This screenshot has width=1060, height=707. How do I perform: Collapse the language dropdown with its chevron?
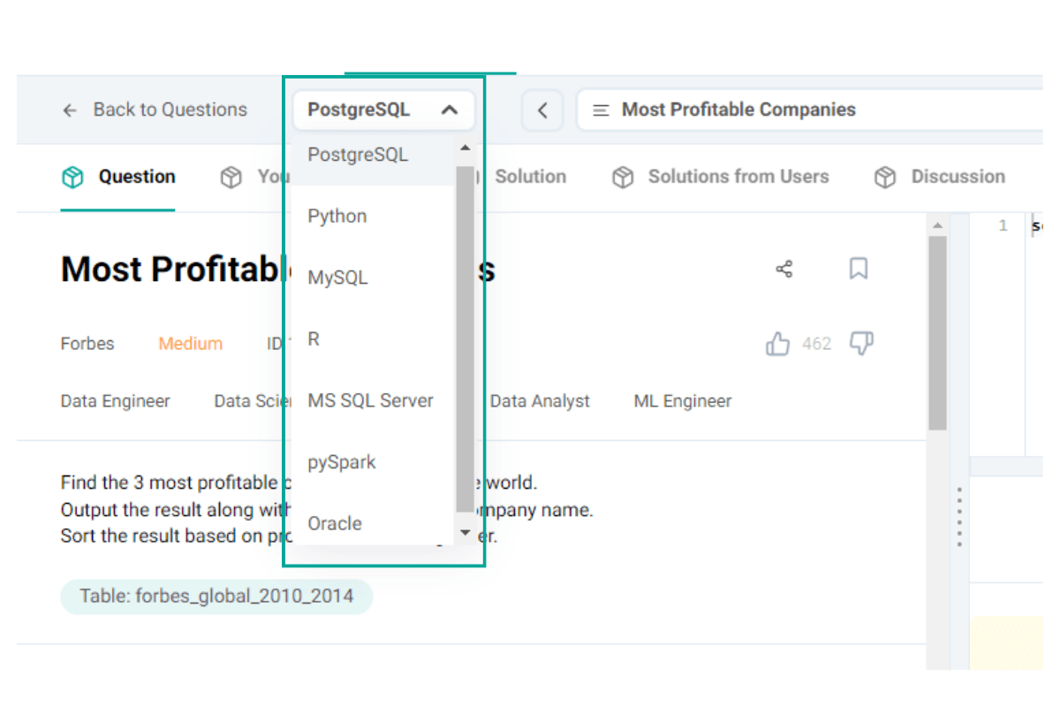click(x=449, y=110)
